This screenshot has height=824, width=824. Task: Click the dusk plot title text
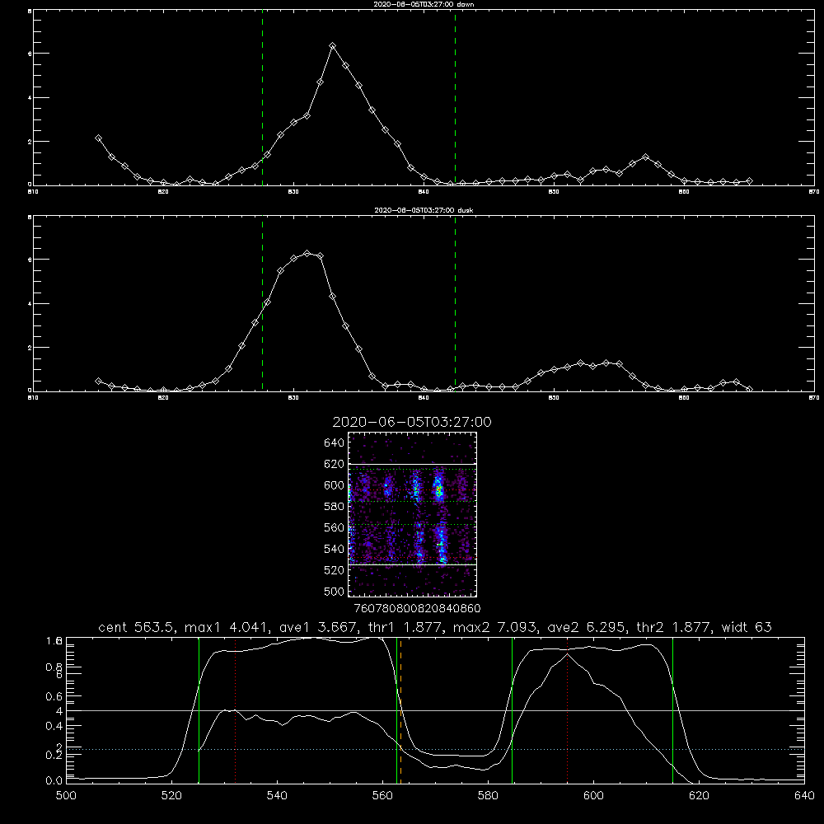click(424, 210)
